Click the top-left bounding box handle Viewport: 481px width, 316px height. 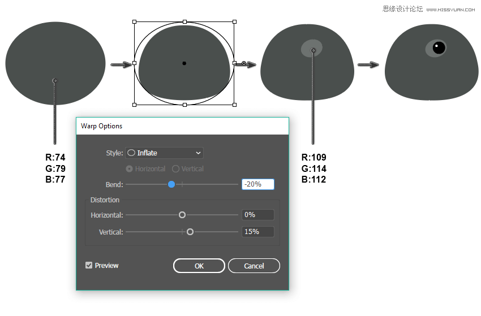(x=134, y=21)
